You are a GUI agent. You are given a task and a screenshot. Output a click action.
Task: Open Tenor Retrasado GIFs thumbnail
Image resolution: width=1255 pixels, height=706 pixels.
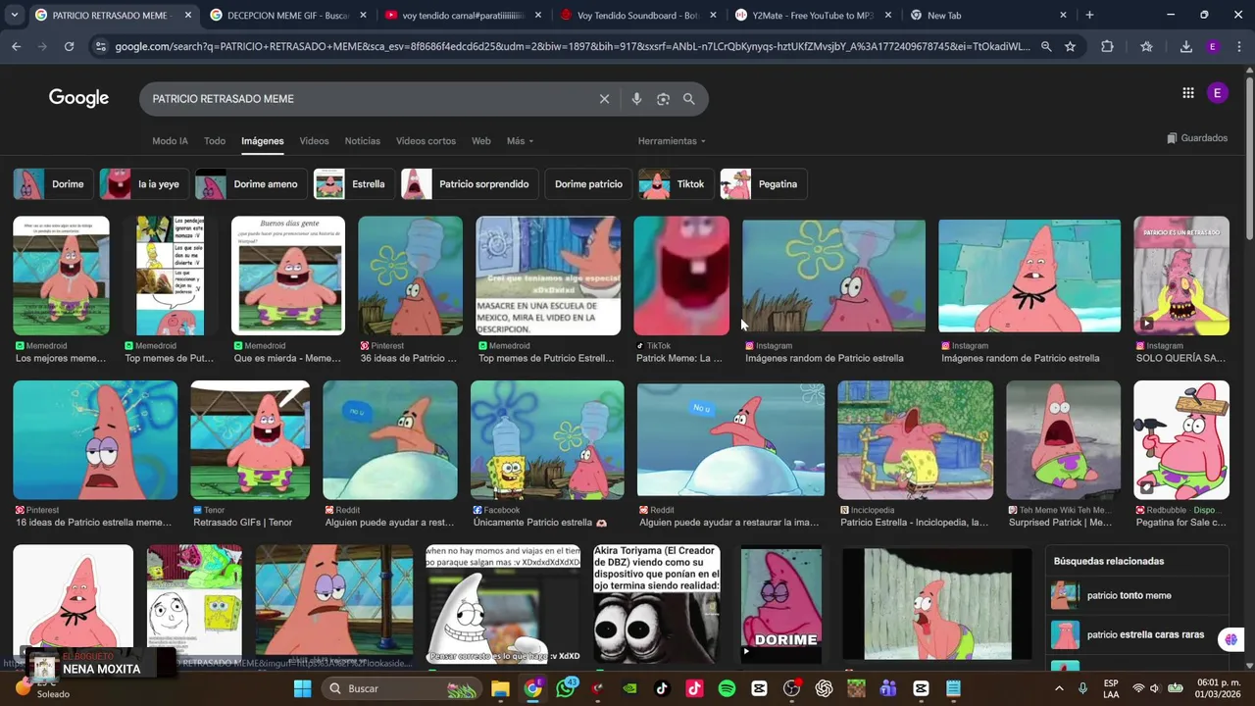tap(250, 440)
